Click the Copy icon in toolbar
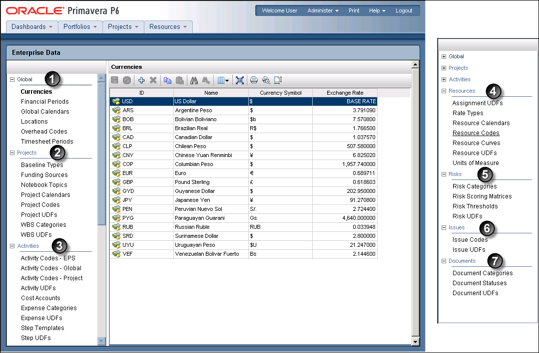 pyautogui.click(x=167, y=80)
